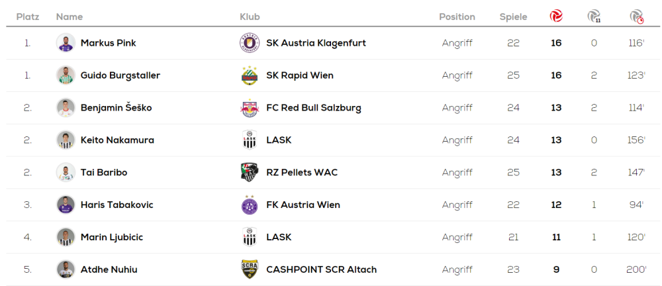662x286 pixels.
Task: Click the red goals ball header icon
Action: [556, 17]
